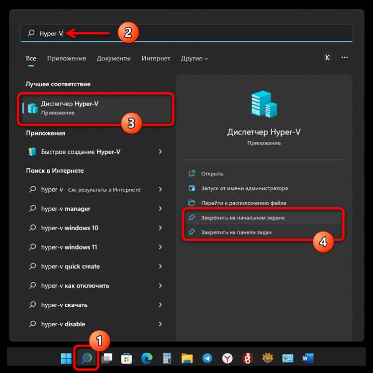Expand the Другие dropdown
This screenshot has width=373, height=373.
pyautogui.click(x=194, y=58)
